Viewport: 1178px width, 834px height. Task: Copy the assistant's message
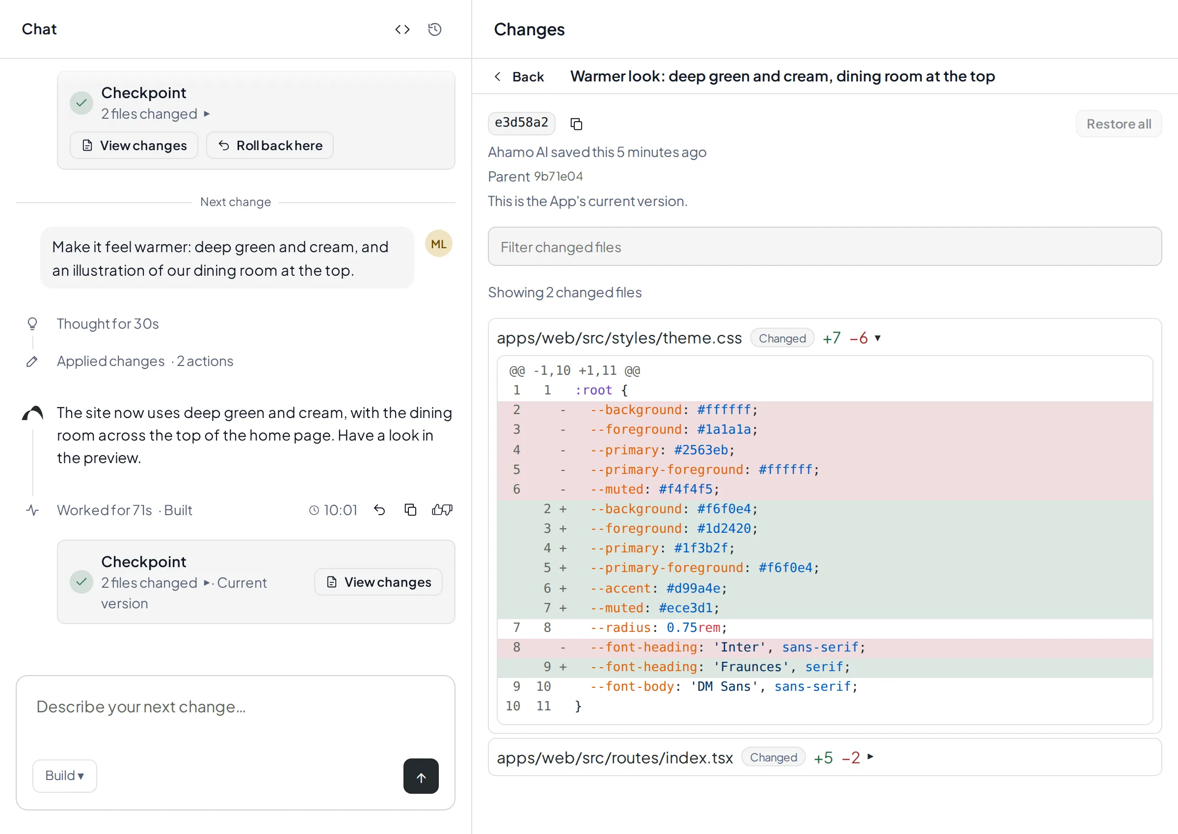coord(410,510)
